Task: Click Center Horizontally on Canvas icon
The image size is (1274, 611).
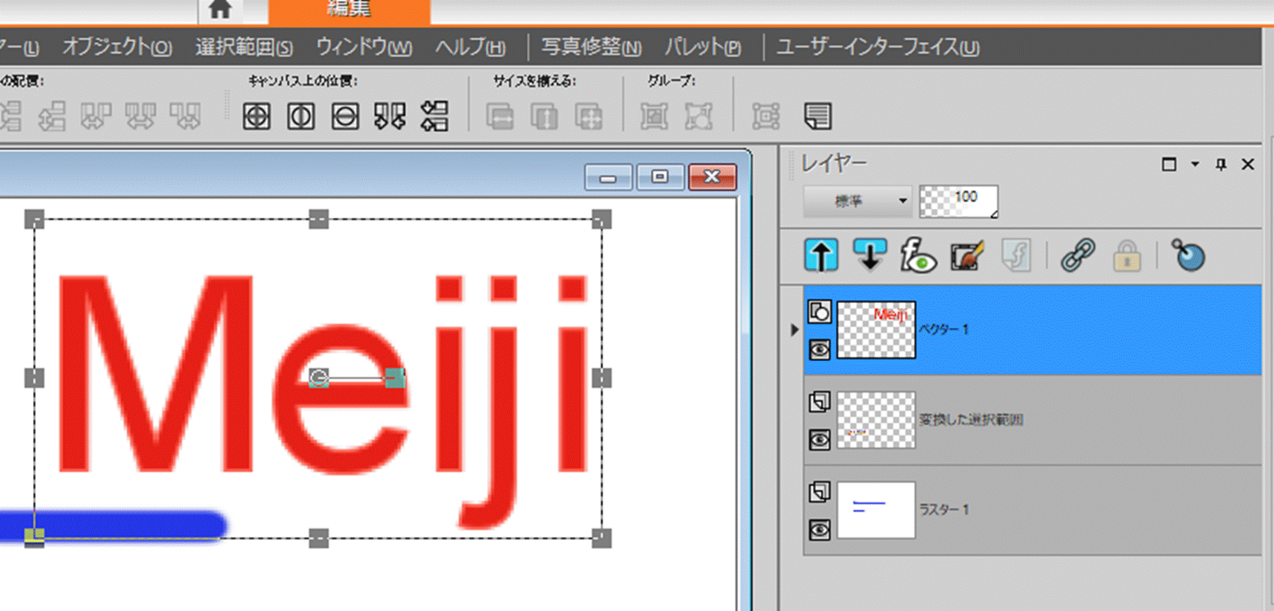Action: (301, 117)
